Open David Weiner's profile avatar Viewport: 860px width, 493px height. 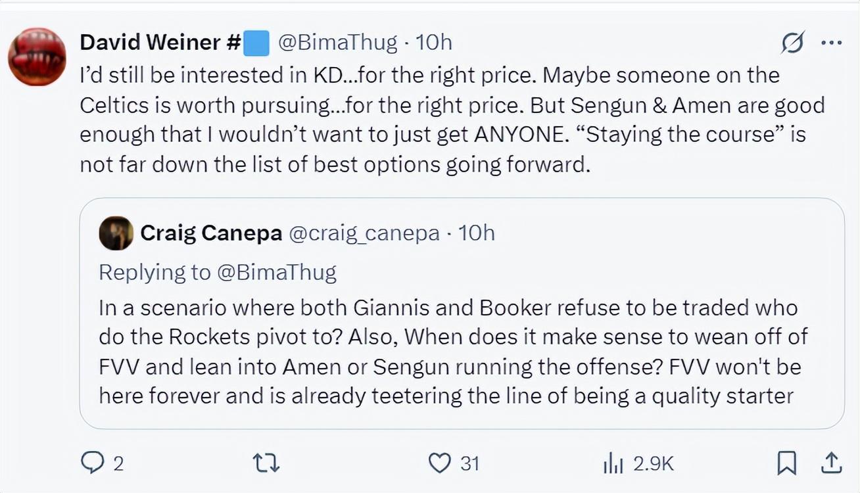tap(37, 57)
